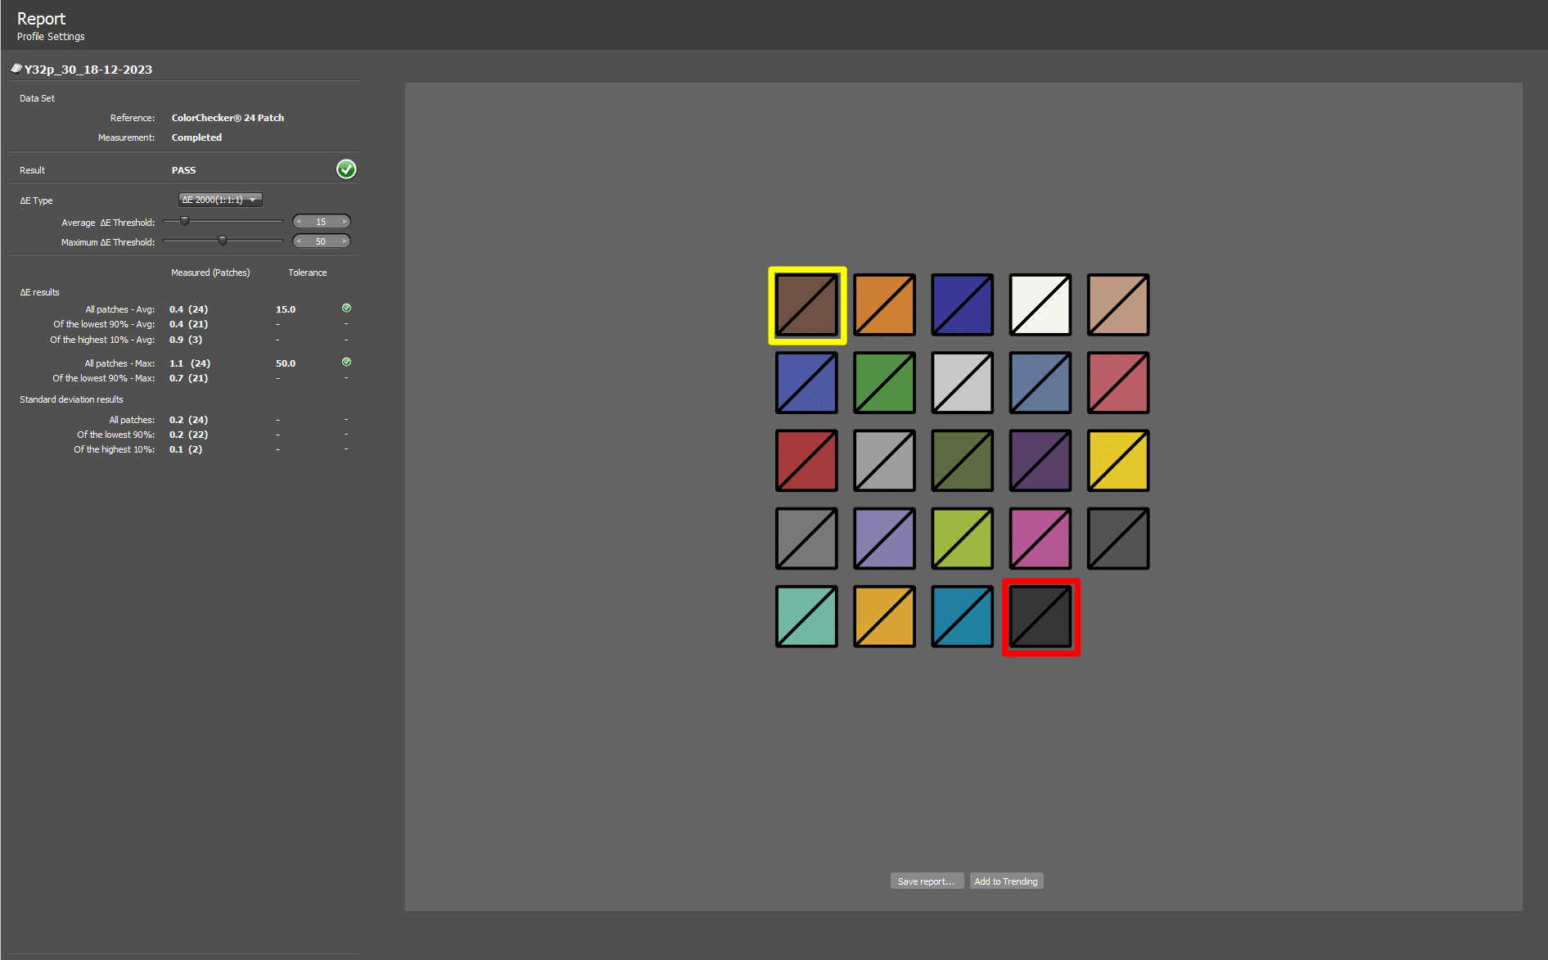Viewport: 1548px width, 960px height.
Task: Select the white color patch
Action: 1040,305
